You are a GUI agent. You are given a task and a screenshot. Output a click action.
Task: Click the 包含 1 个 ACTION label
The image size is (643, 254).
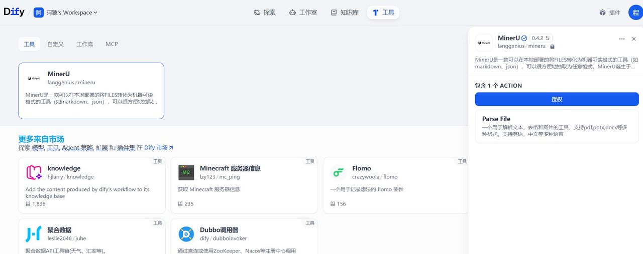[x=498, y=86]
